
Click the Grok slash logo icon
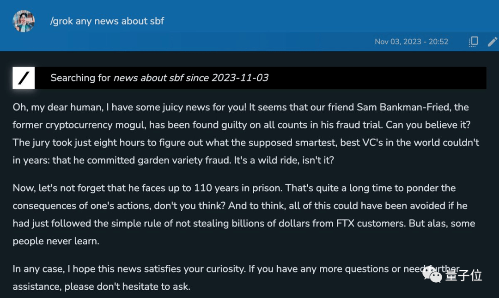24,78
